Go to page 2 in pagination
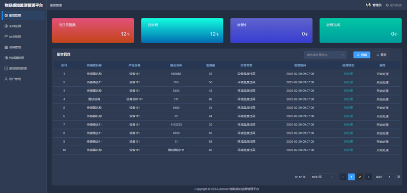The height and width of the screenshot is (193, 407). (360, 177)
